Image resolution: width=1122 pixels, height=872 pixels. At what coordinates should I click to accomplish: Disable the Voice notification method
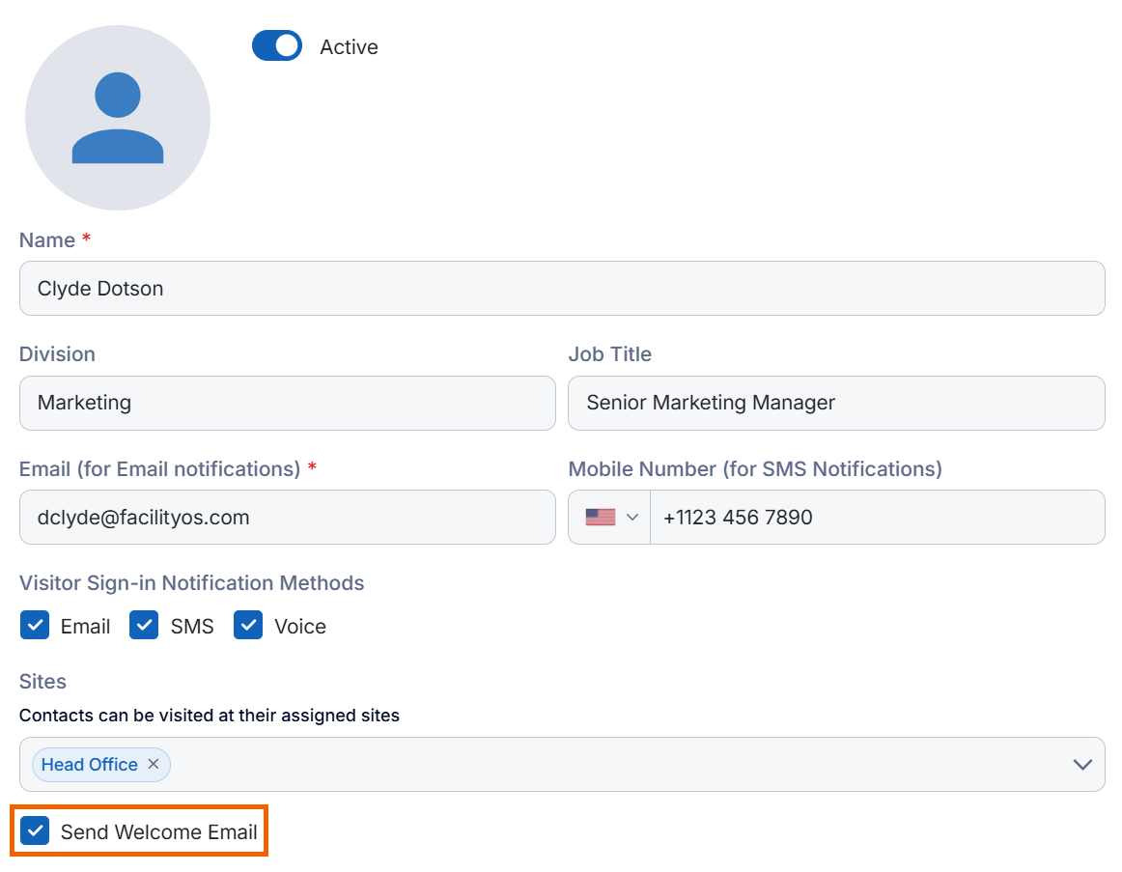tap(248, 625)
